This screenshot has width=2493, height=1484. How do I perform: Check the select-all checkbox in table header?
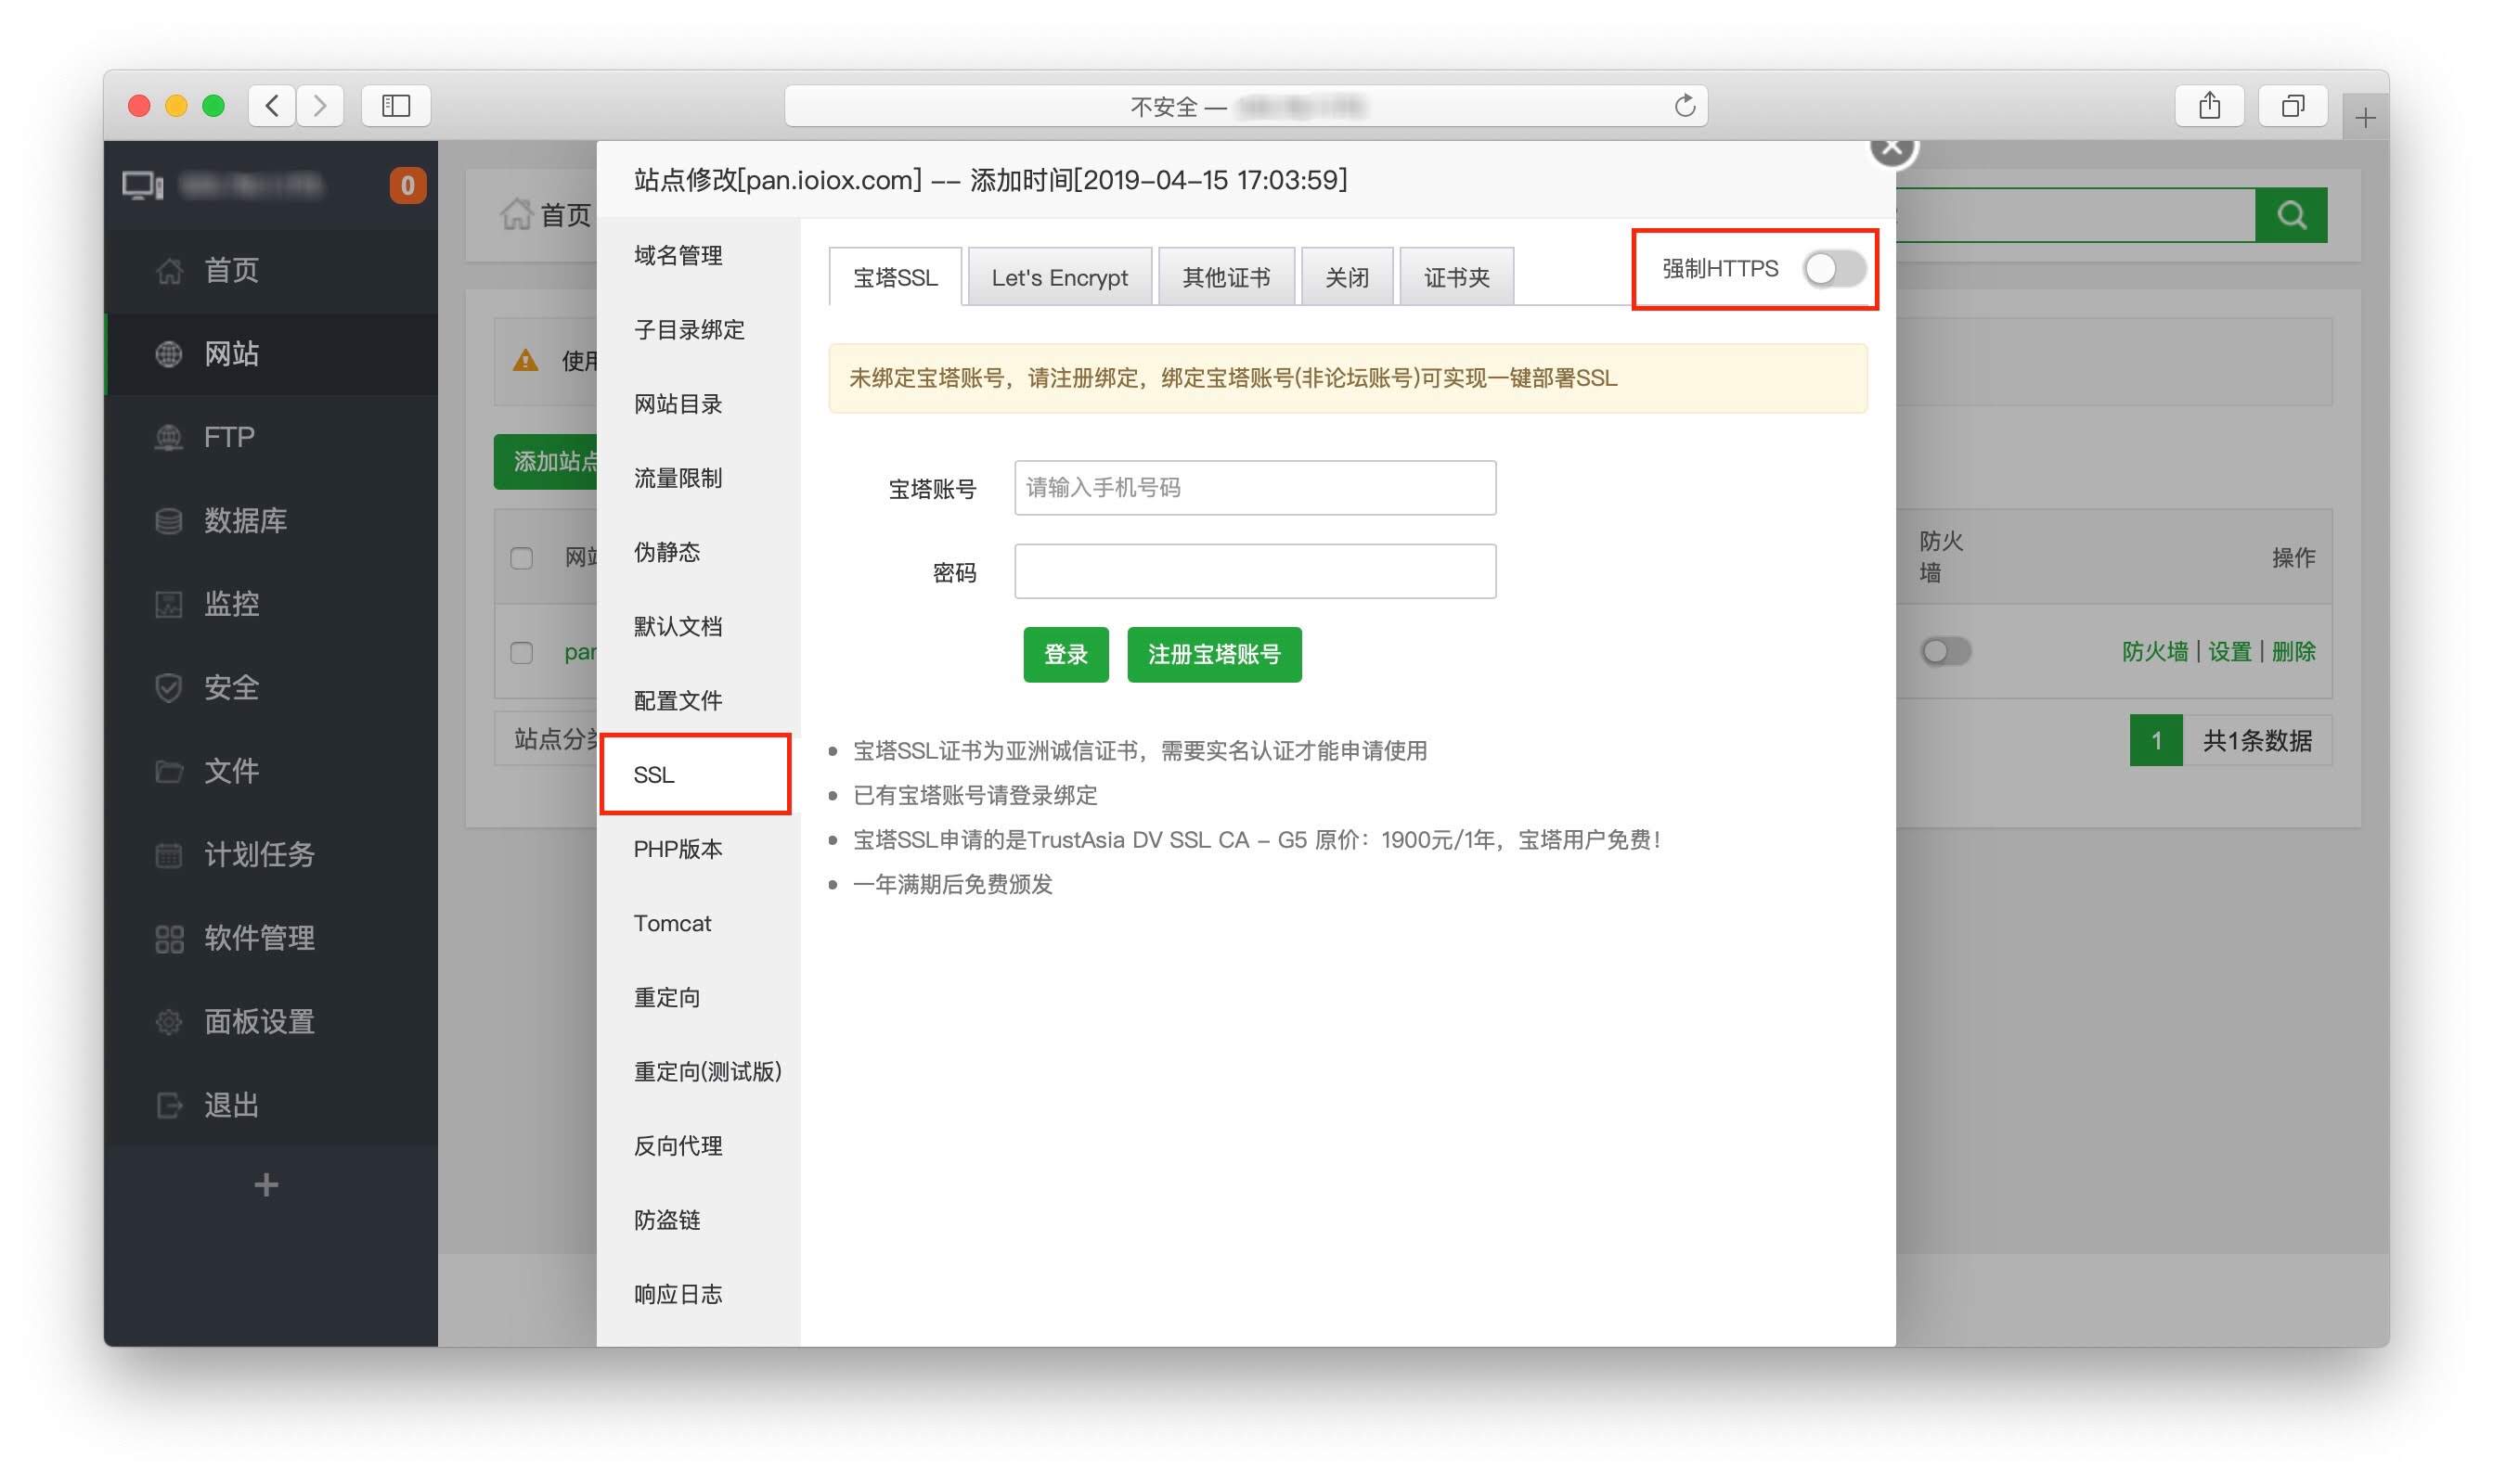point(522,558)
